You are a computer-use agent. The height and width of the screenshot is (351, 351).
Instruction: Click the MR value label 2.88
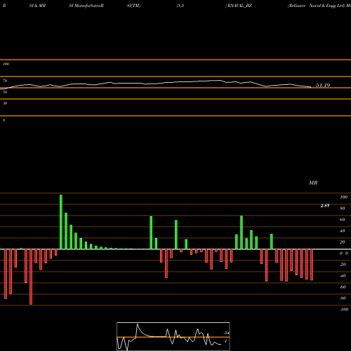click(325, 206)
